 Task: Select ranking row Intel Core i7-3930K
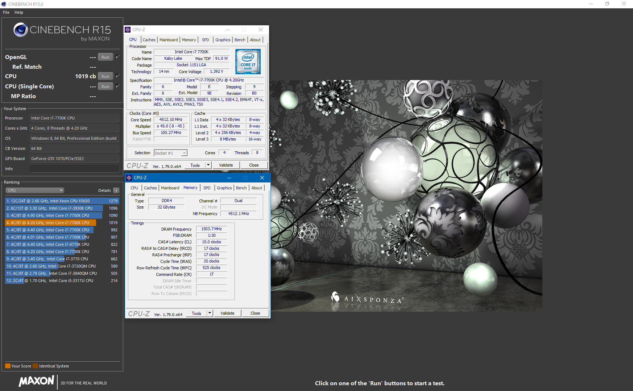(62, 208)
